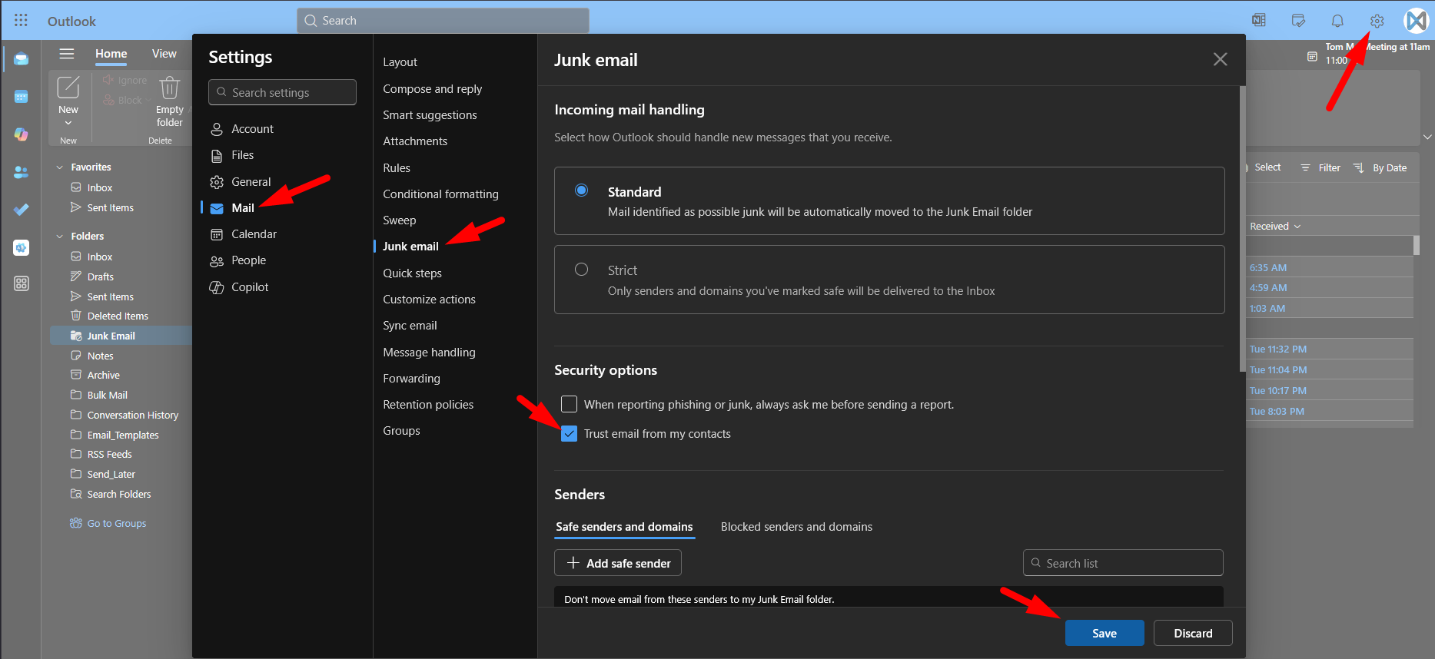The height and width of the screenshot is (659, 1435).
Task: Open To Do checkmark app icon
Action: click(x=22, y=210)
